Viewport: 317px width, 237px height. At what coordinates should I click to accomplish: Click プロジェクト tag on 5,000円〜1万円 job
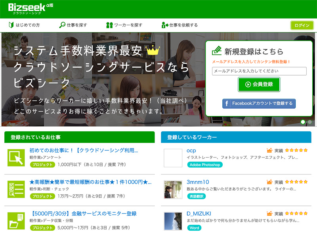coord(42,228)
